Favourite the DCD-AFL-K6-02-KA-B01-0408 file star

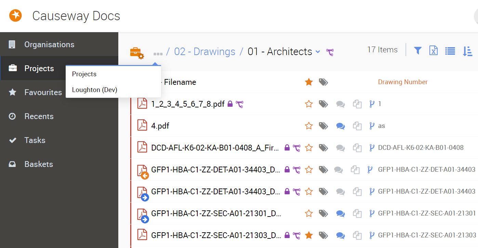309,147
